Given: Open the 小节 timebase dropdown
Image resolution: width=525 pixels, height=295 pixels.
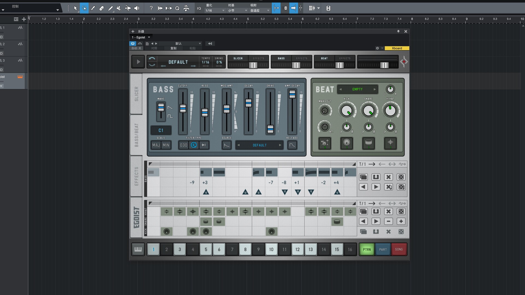Looking at the screenshot, I should pyautogui.click(x=238, y=11).
